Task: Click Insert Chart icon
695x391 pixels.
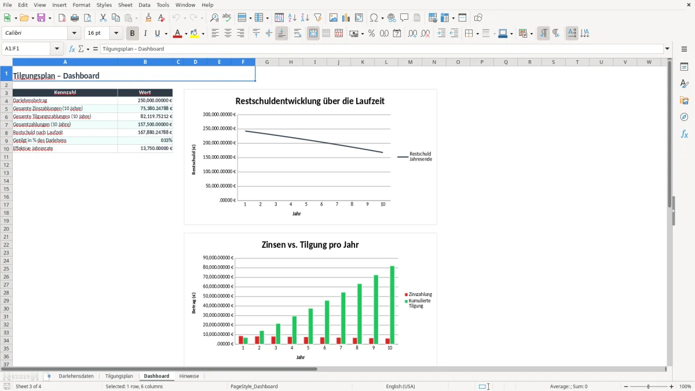Action: click(346, 18)
